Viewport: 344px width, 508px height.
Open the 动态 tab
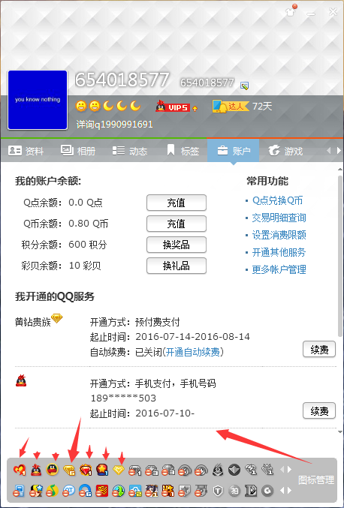click(x=130, y=151)
